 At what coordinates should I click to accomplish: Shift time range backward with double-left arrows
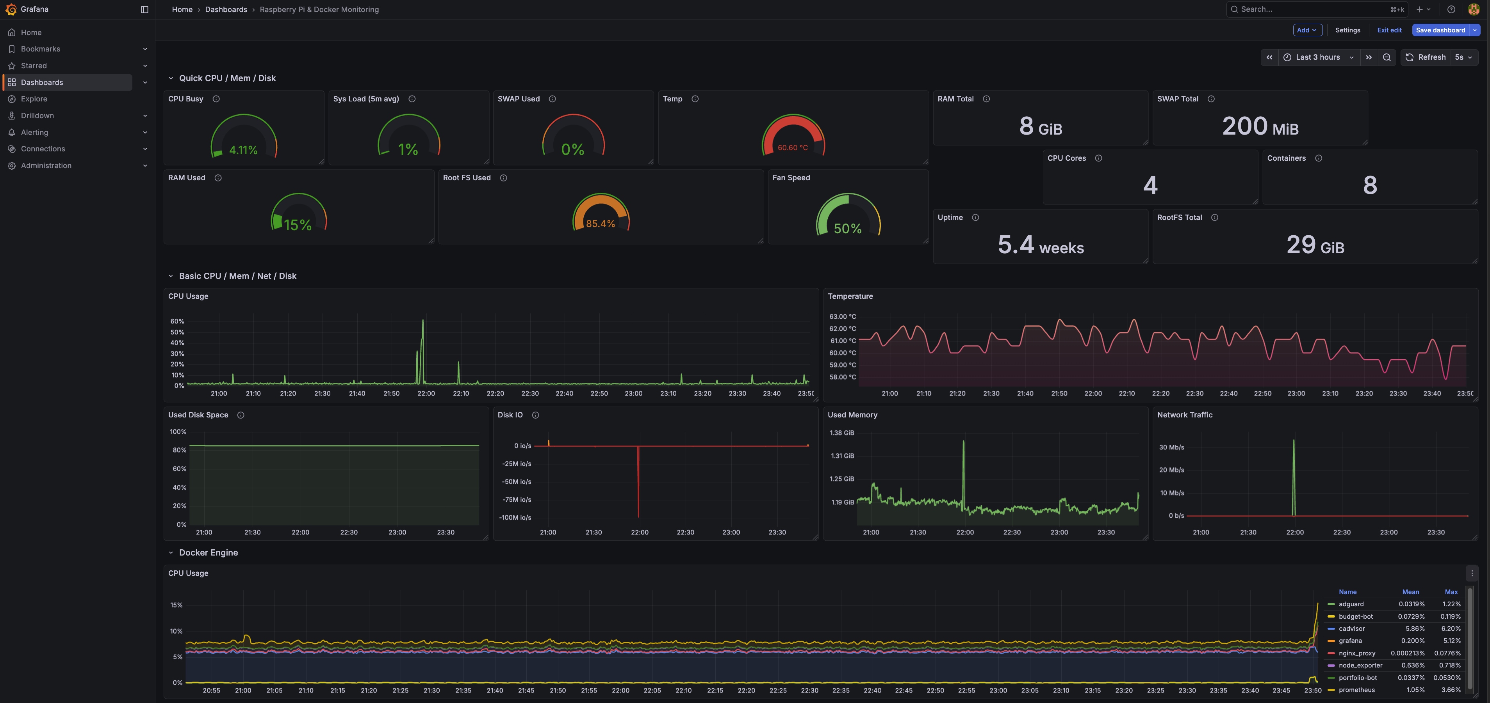(x=1269, y=57)
